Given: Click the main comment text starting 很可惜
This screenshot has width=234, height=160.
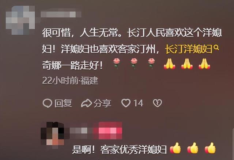Looking at the screenshot, I should 132,49.
